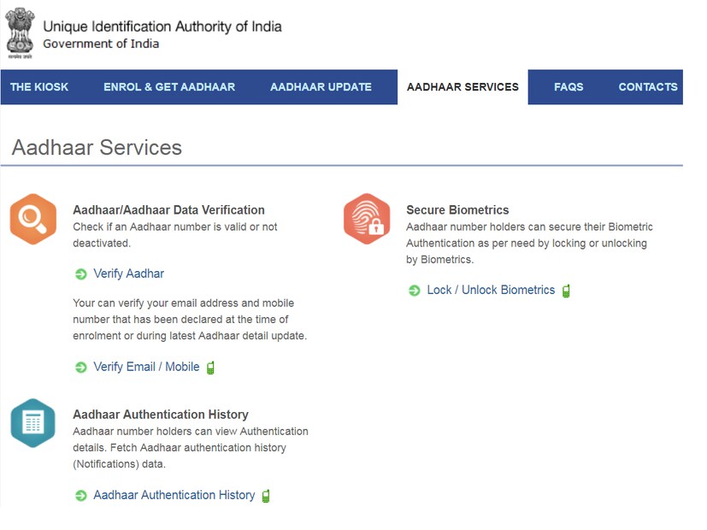Click the teal Authentication History document icon

point(33,423)
